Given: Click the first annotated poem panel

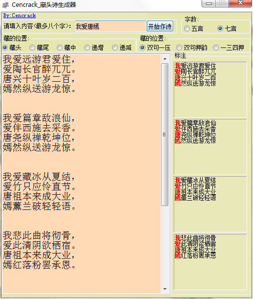Looking at the screenshot, I should pyautogui.click(x=210, y=90).
